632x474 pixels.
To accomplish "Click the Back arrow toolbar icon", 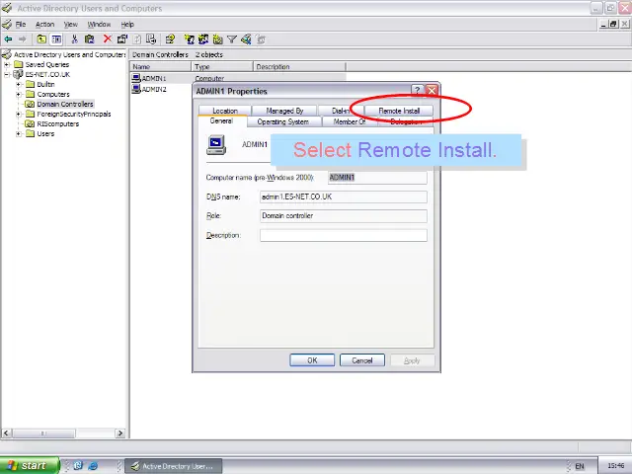I will tap(8, 39).
